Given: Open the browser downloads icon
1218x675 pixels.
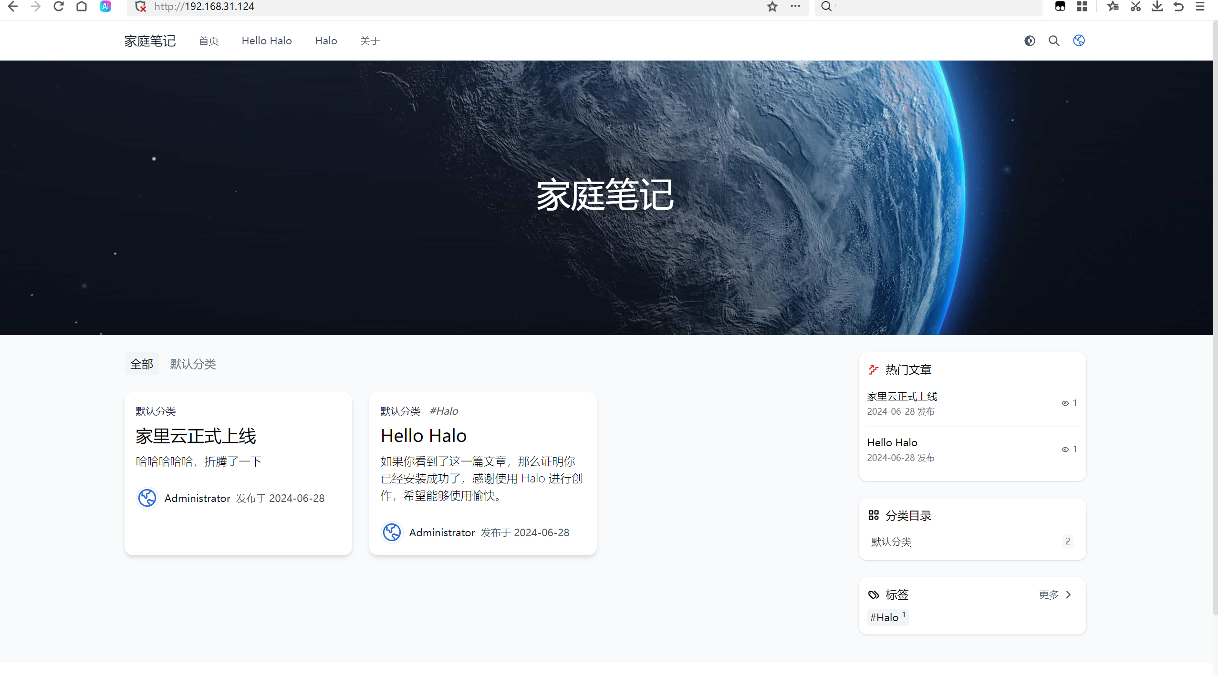Looking at the screenshot, I should pyautogui.click(x=1157, y=6).
